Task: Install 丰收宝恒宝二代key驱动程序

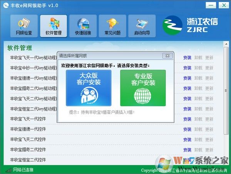Action: [x=187, y=109]
